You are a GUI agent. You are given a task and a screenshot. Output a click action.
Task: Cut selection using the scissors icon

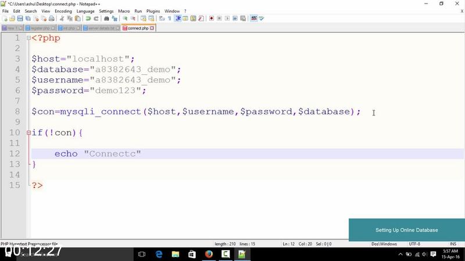[x=62, y=19]
